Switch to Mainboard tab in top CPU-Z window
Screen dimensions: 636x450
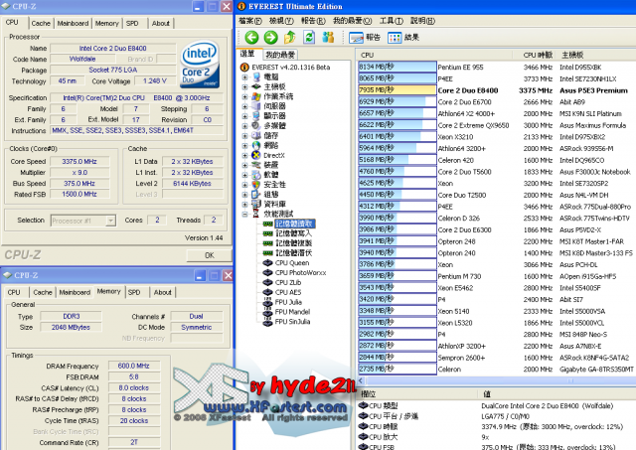coord(73,24)
